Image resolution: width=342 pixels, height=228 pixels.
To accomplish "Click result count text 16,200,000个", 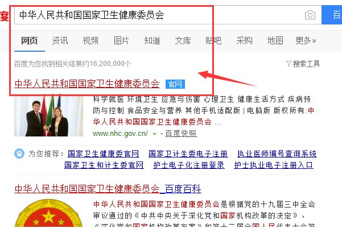I will (110, 64).
